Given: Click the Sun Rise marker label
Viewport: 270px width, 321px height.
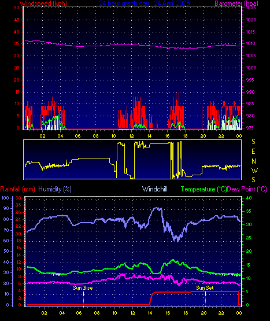Looking at the screenshot, I should pyautogui.click(x=83, y=288).
